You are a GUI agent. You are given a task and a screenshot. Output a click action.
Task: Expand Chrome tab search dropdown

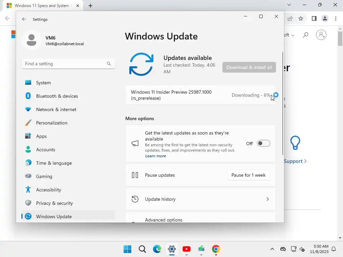pyautogui.click(x=289, y=5)
